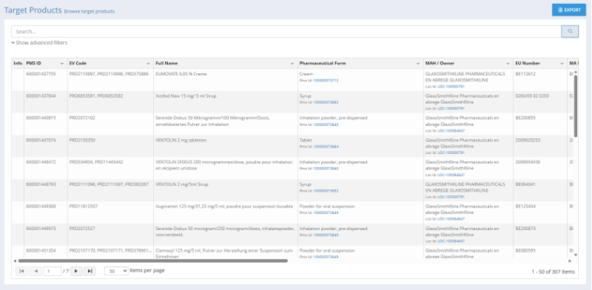Select PMS ID 600001448793

tap(40, 184)
